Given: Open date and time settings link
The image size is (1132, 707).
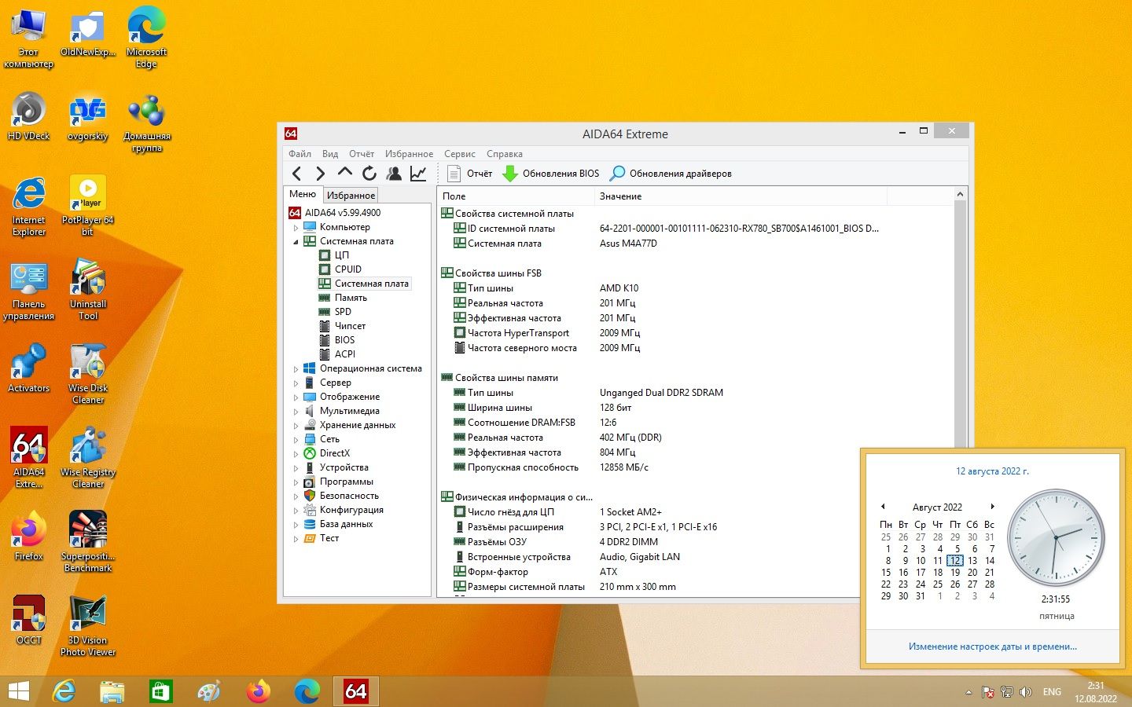Looking at the screenshot, I should point(992,647).
